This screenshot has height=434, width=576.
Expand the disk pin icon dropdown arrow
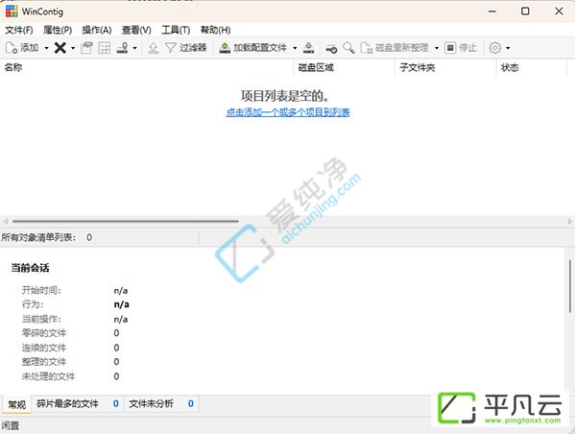(x=134, y=48)
